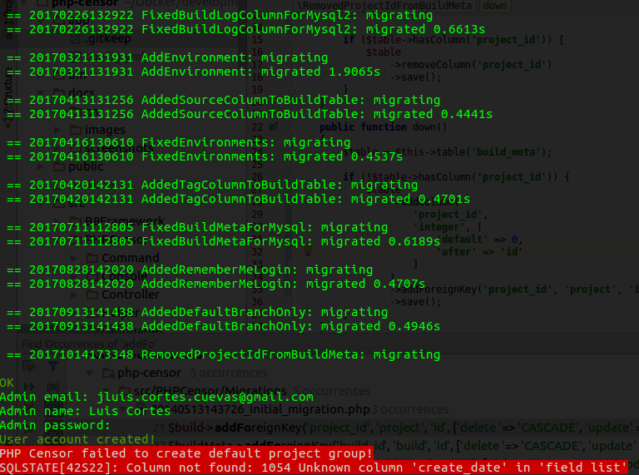Click the fold marker on editor line 15

(291, 40)
